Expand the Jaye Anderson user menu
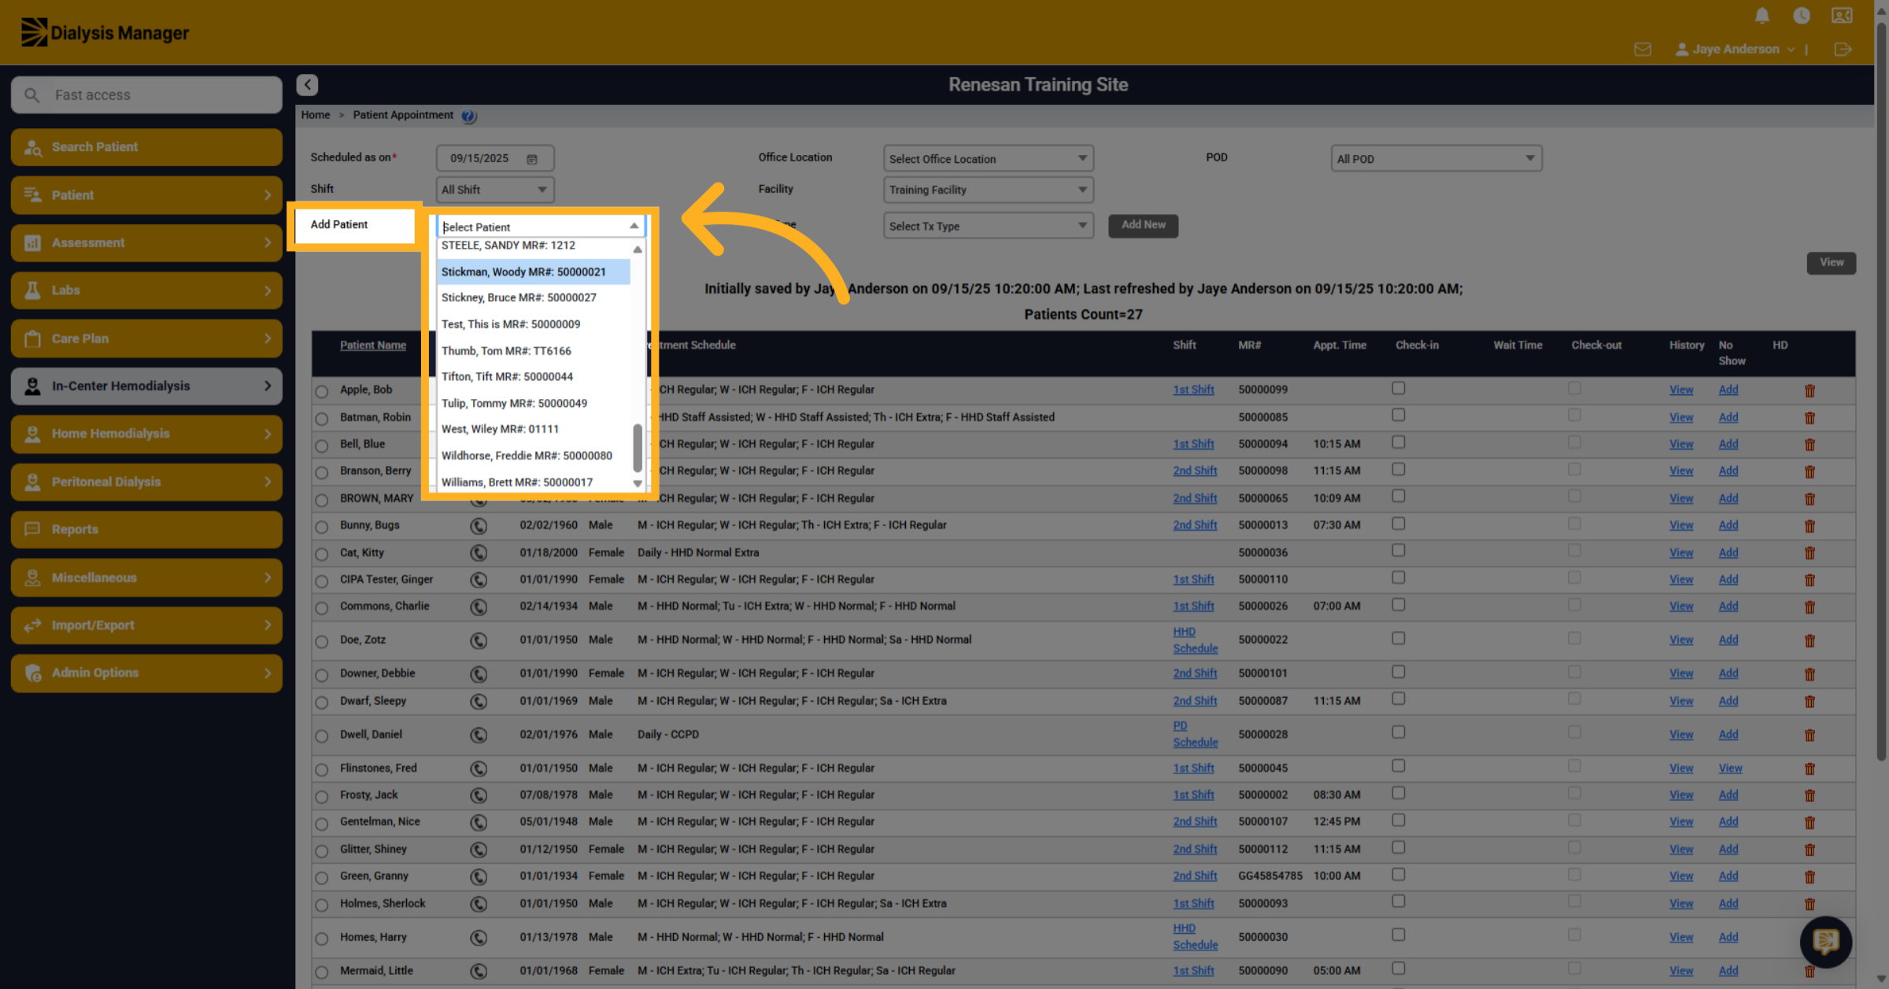Viewport: 1889px width, 989px height. [x=1735, y=50]
